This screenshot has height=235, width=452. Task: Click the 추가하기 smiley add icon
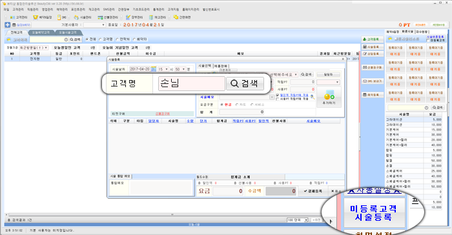point(329,97)
